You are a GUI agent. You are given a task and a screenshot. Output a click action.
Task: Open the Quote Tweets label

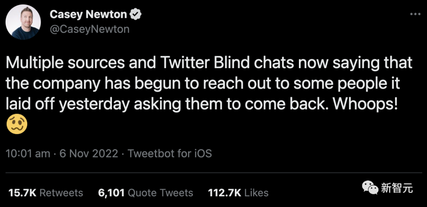160,193
